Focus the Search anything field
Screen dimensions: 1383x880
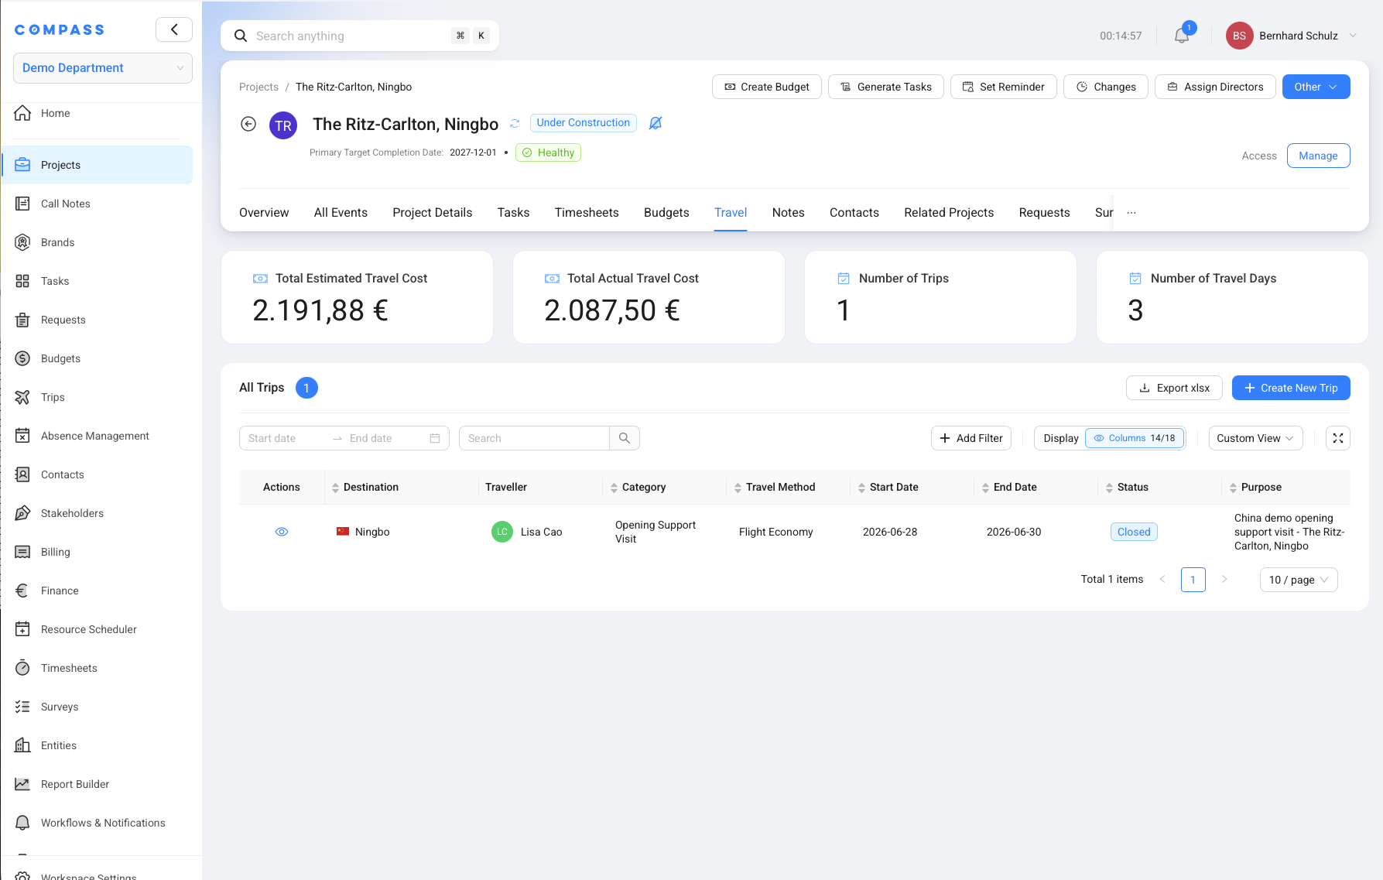(x=360, y=36)
